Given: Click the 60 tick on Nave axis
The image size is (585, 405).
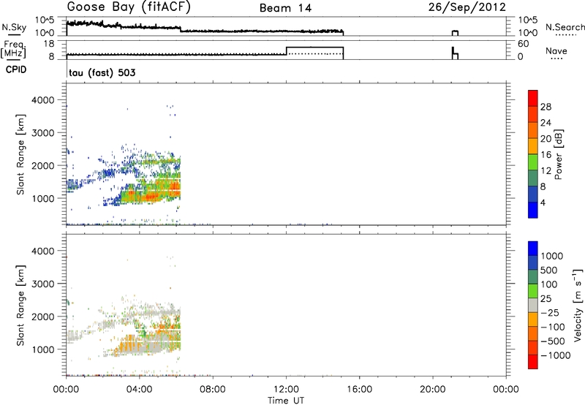Looking at the screenshot, I should (523, 44).
